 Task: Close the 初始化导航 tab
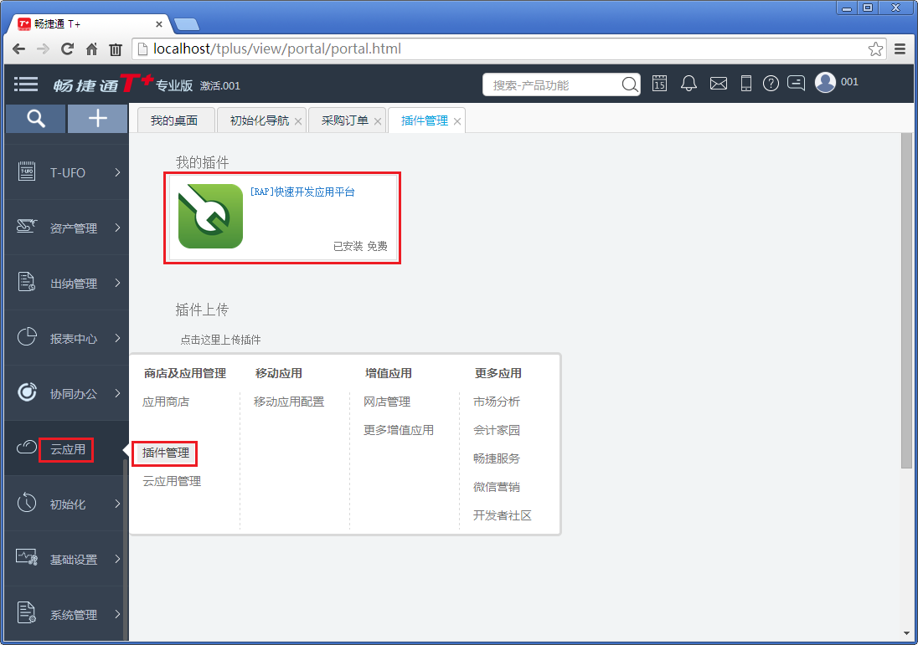coord(298,121)
